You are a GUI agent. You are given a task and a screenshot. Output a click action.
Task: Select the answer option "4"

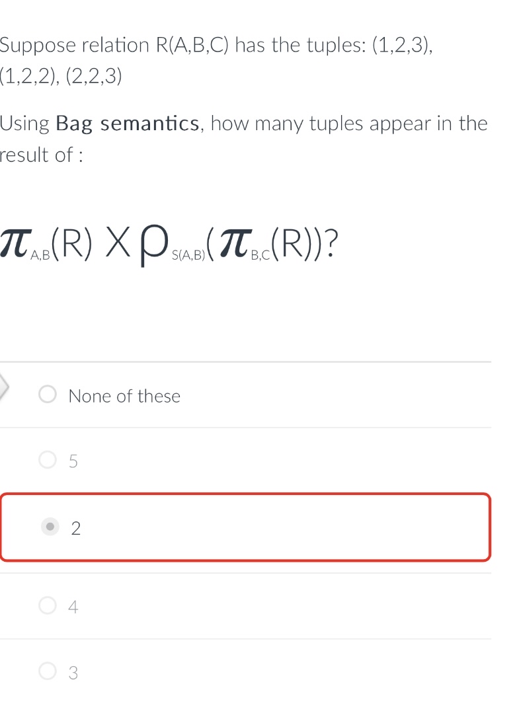point(47,605)
